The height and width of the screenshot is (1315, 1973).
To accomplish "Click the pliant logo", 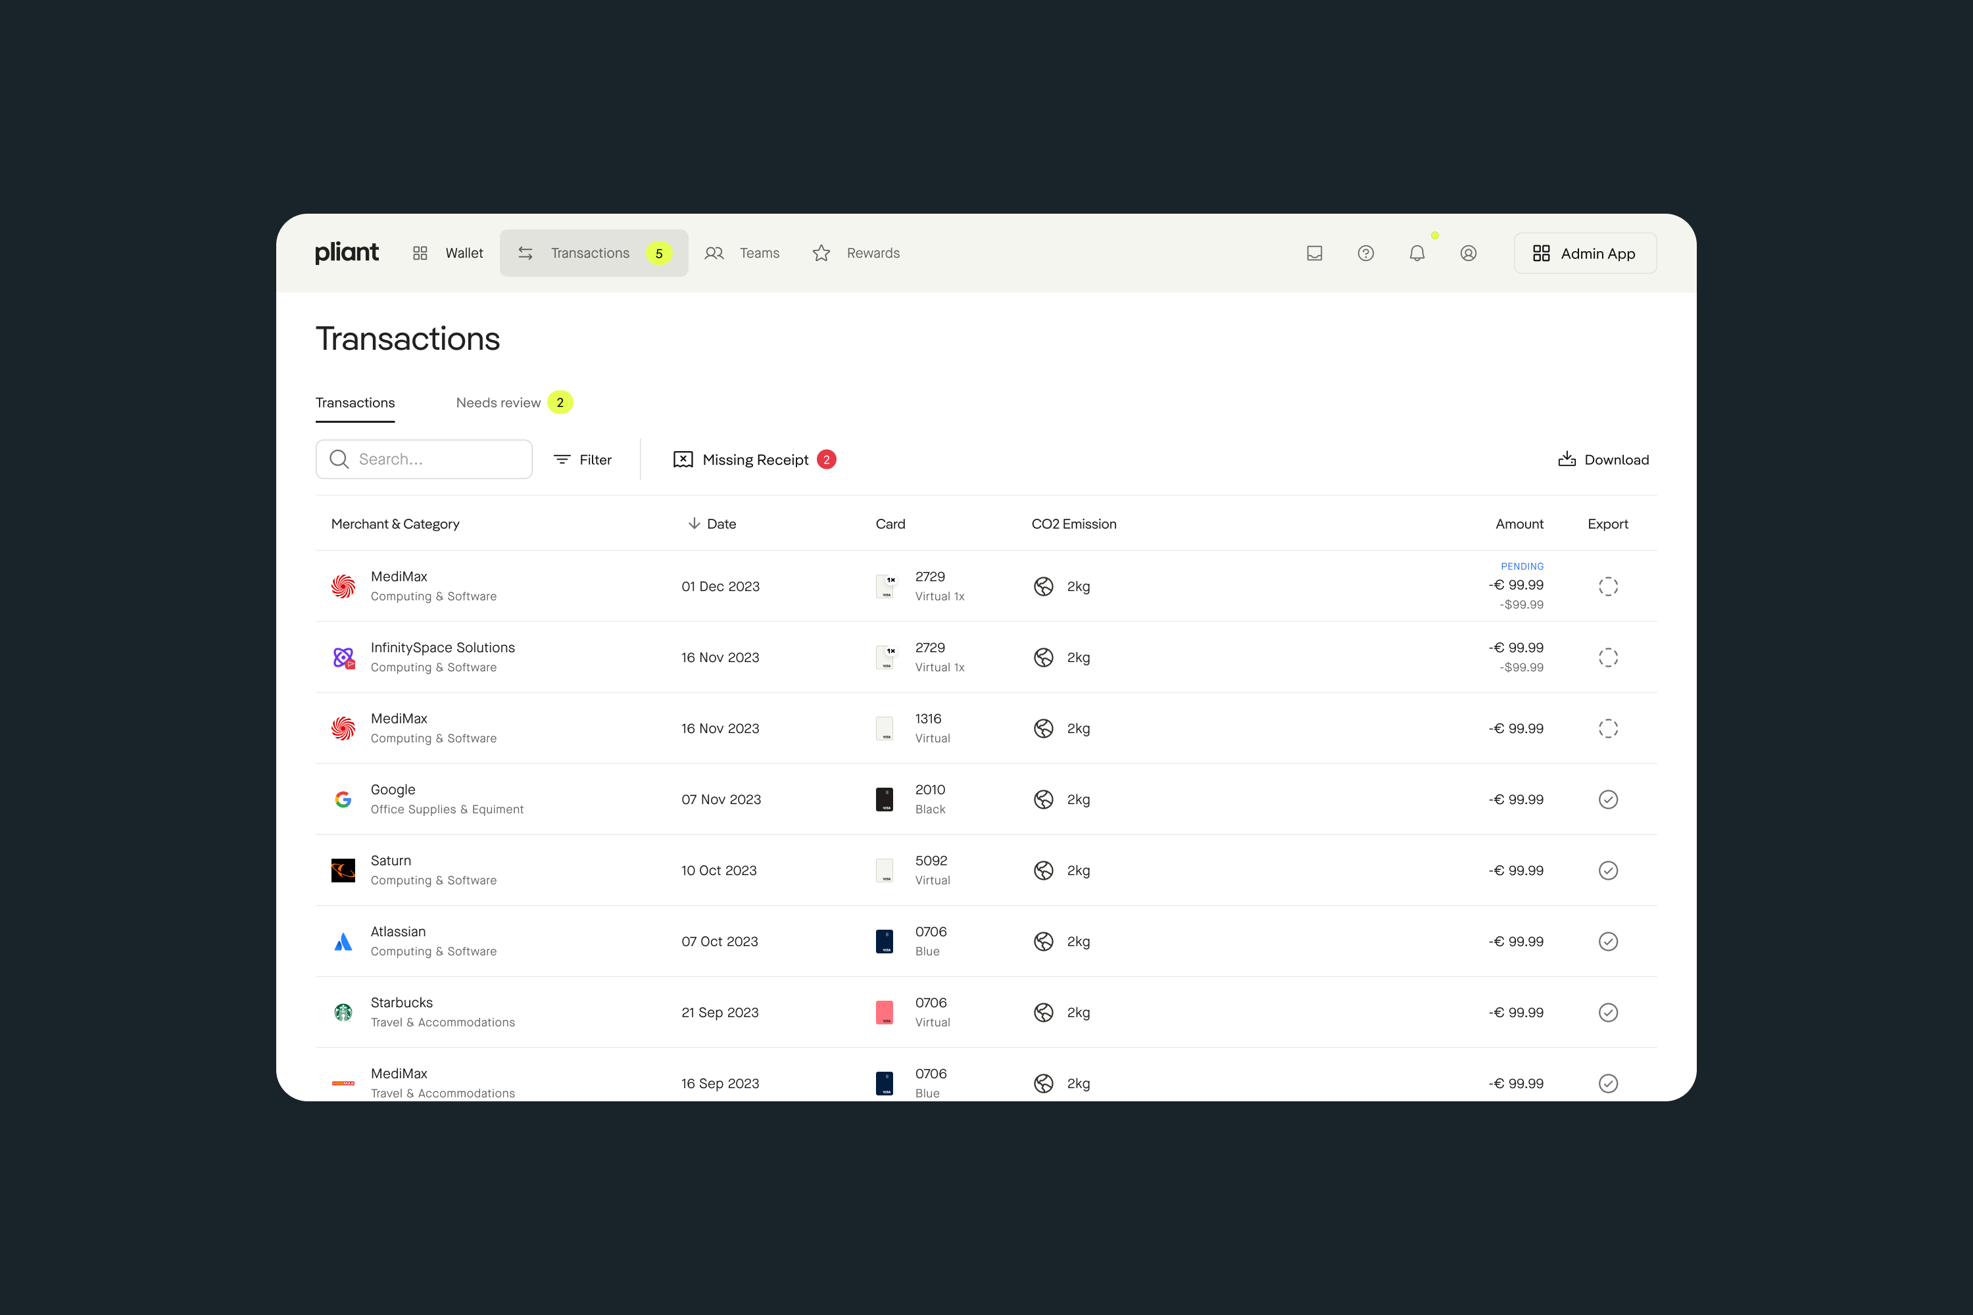I will [x=347, y=252].
